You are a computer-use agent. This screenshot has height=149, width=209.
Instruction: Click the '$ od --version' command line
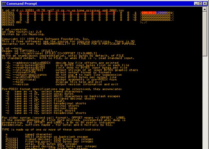pyautogui.click(x=14, y=29)
